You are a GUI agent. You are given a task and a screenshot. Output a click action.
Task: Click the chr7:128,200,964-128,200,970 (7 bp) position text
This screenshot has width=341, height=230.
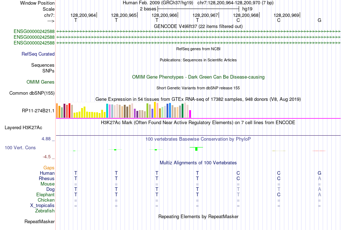(x=235, y=3)
